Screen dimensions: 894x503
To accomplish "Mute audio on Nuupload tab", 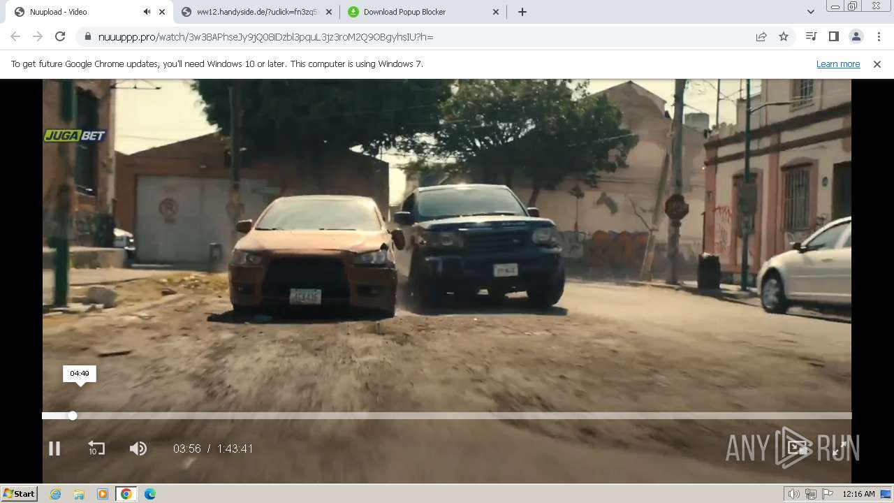I will [x=147, y=12].
